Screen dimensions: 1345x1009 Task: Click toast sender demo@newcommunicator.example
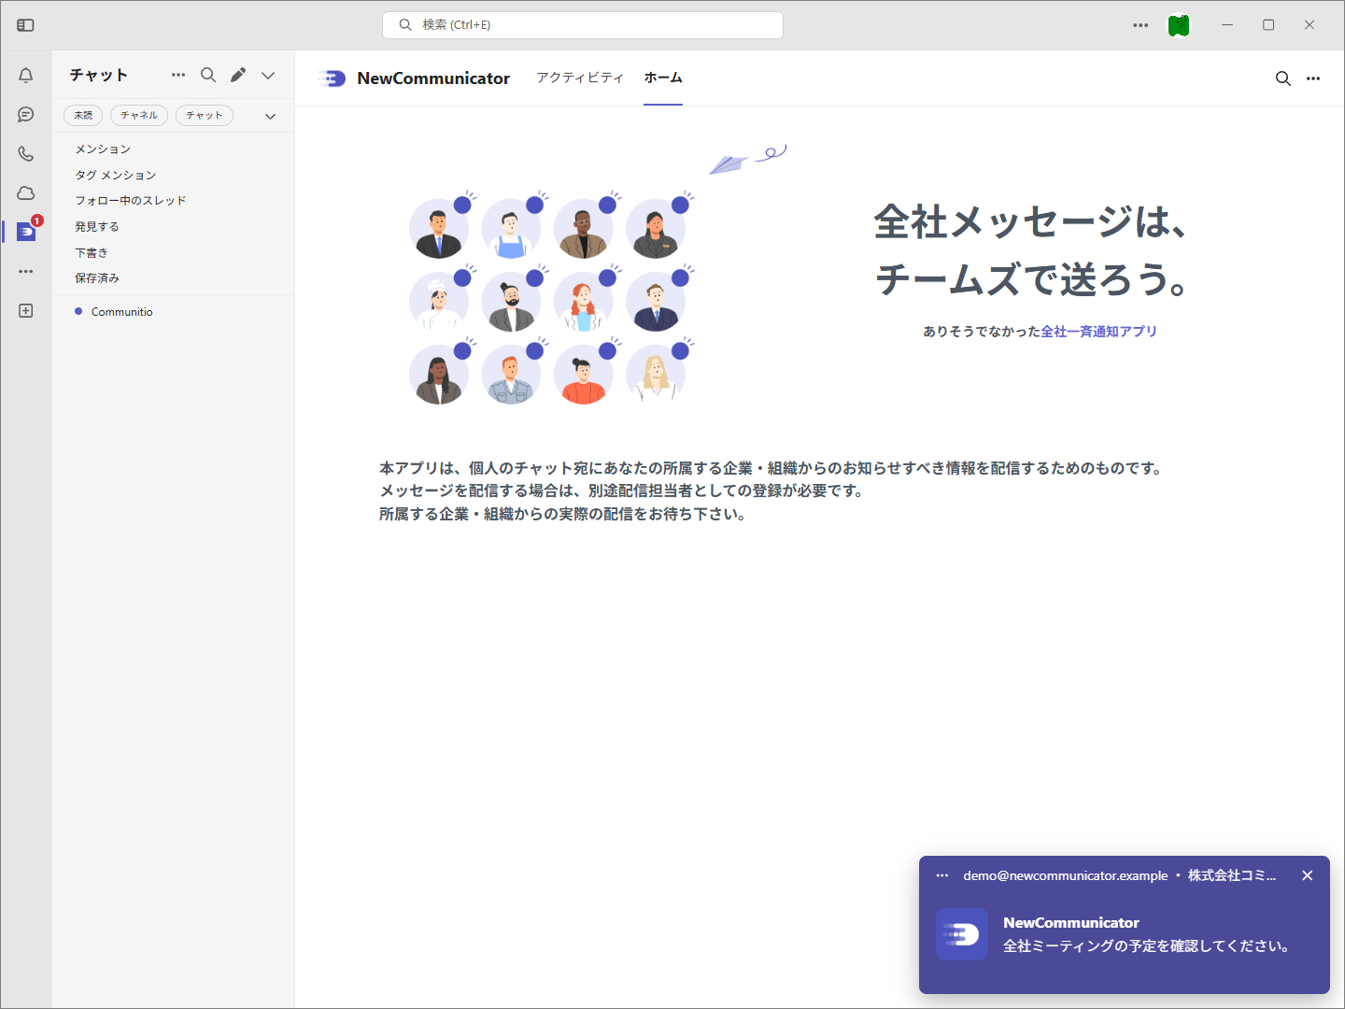[1066, 875]
